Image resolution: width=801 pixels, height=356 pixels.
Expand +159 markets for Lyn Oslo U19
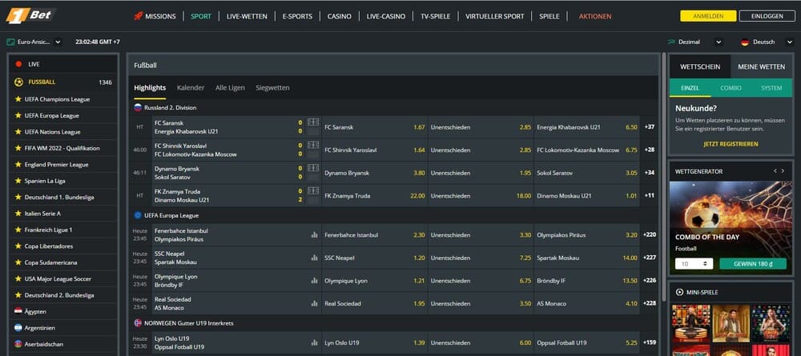pos(650,342)
